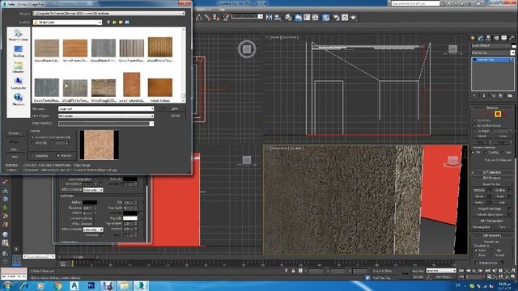Collapse the Edit Geometry rollout
The width and height of the screenshot is (518, 291).
coord(491,235)
